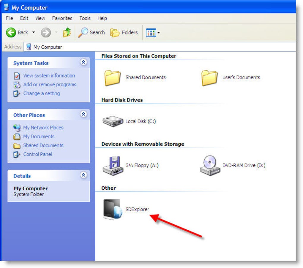This screenshot has width=303, height=268.
Task: Click the Hard Disk Drives group heading
Action: (x=122, y=100)
